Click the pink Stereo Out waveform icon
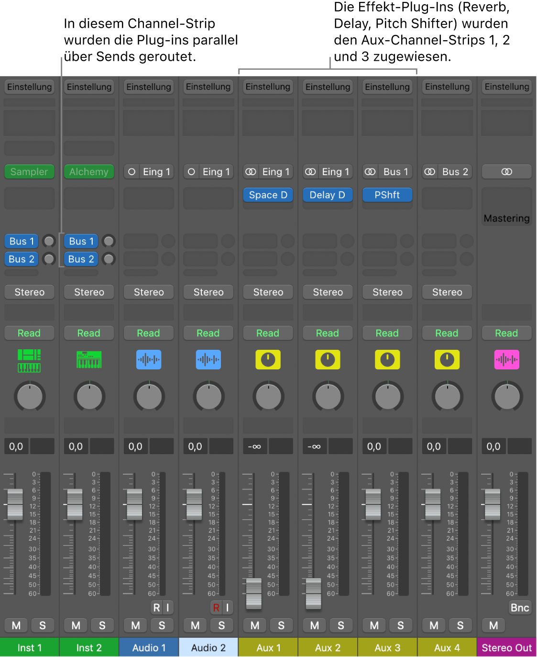The width and height of the screenshot is (537, 657). [506, 359]
